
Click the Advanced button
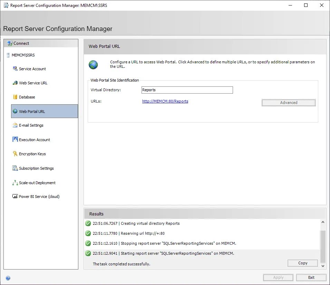point(289,102)
